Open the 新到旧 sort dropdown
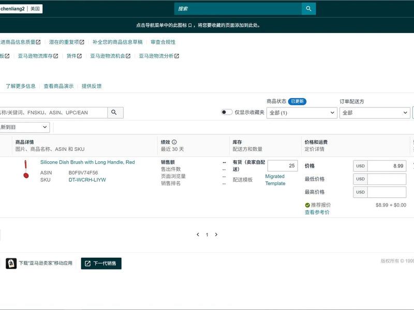Image resolution: width=414 pixels, height=310 pixels. click(x=24, y=127)
